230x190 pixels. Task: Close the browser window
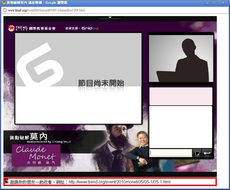point(223,3)
